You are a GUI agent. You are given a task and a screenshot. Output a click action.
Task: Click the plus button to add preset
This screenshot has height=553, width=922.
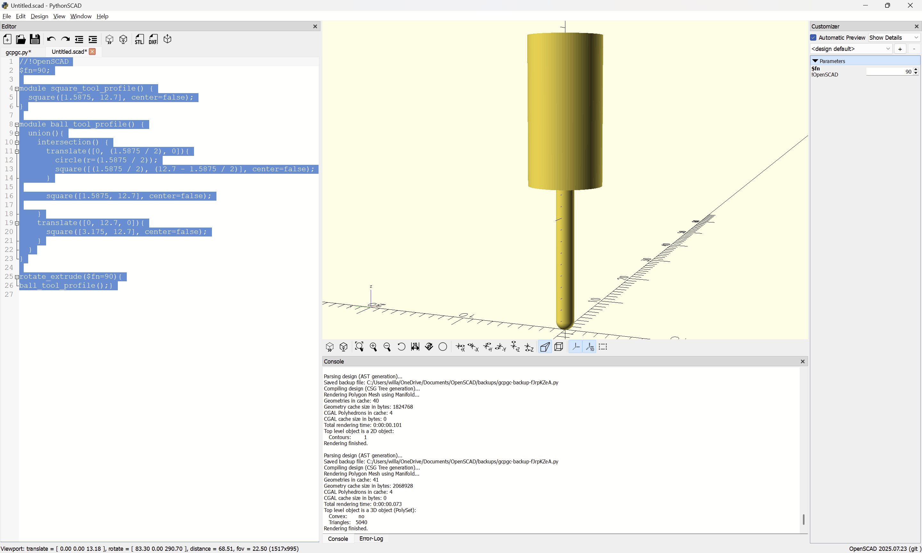[900, 49]
